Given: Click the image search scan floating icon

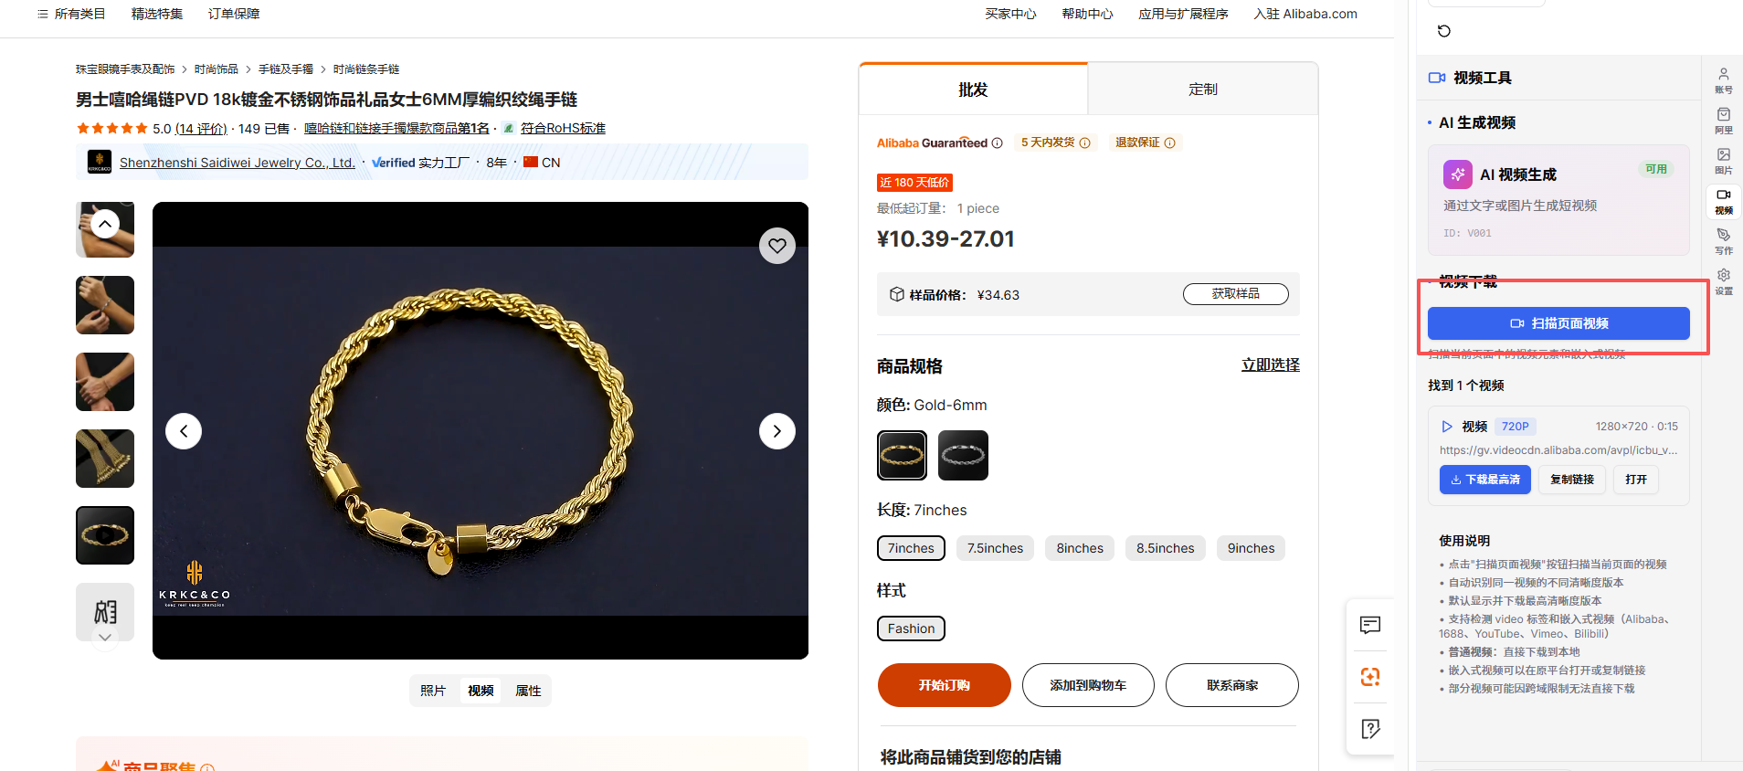Looking at the screenshot, I should coord(1370,677).
